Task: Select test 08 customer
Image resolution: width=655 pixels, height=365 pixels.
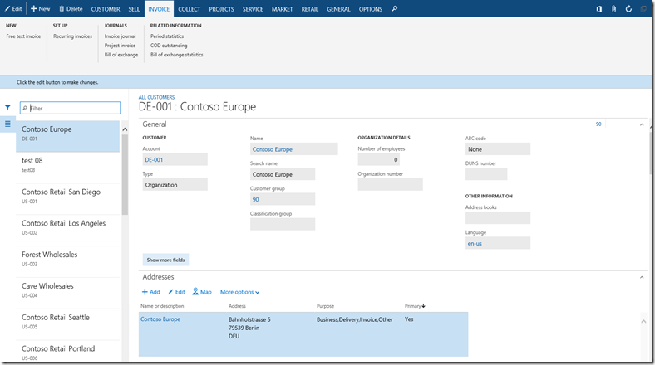Action: (x=67, y=168)
